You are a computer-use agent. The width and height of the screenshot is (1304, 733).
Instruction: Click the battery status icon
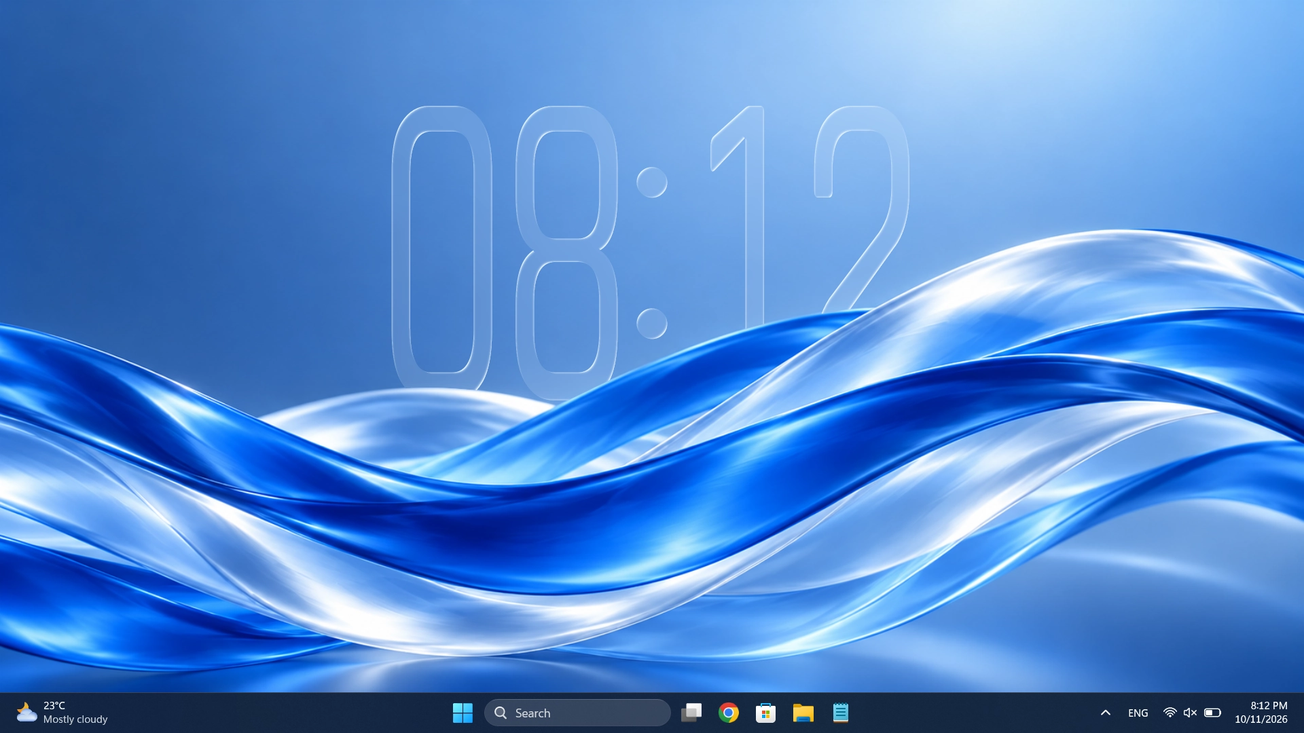[1212, 713]
